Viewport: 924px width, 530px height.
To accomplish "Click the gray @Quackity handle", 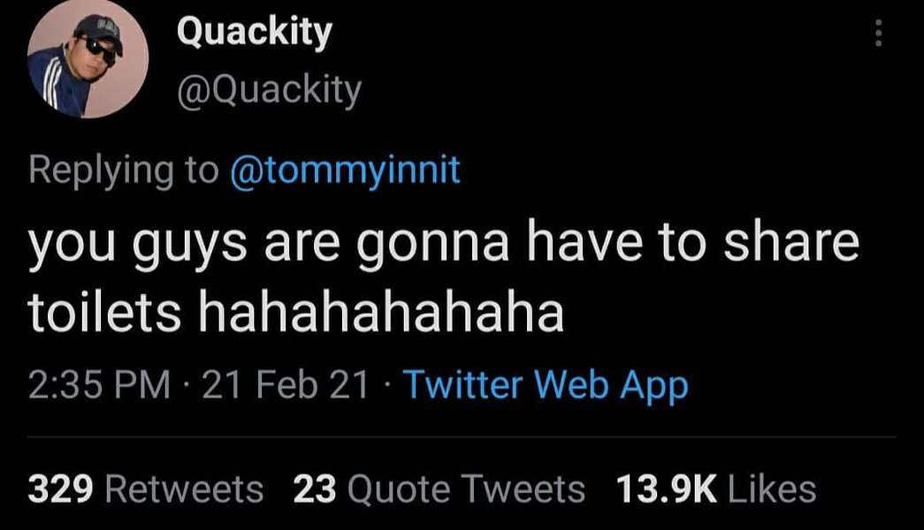I will [x=269, y=88].
